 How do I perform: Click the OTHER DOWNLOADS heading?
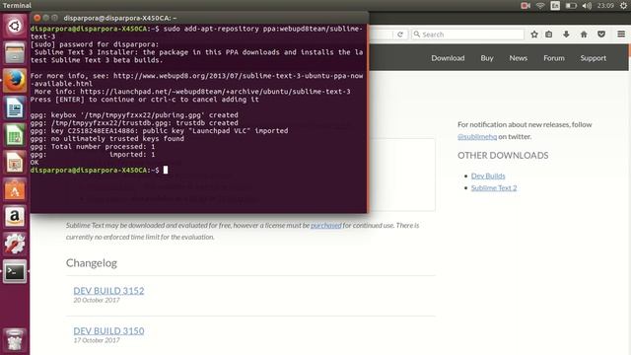point(503,156)
